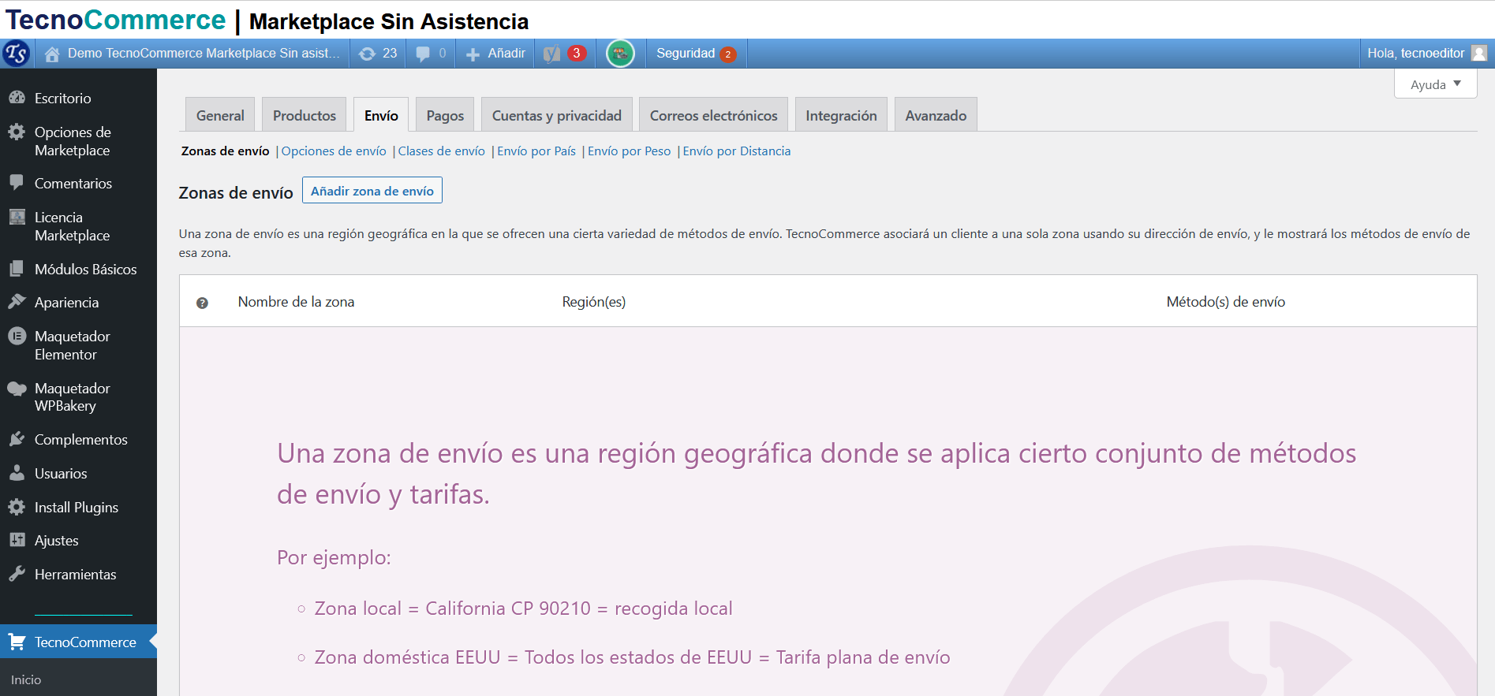Image resolution: width=1495 pixels, height=696 pixels.
Task: Open the Cuentas y privacidad tab
Action: coord(557,115)
